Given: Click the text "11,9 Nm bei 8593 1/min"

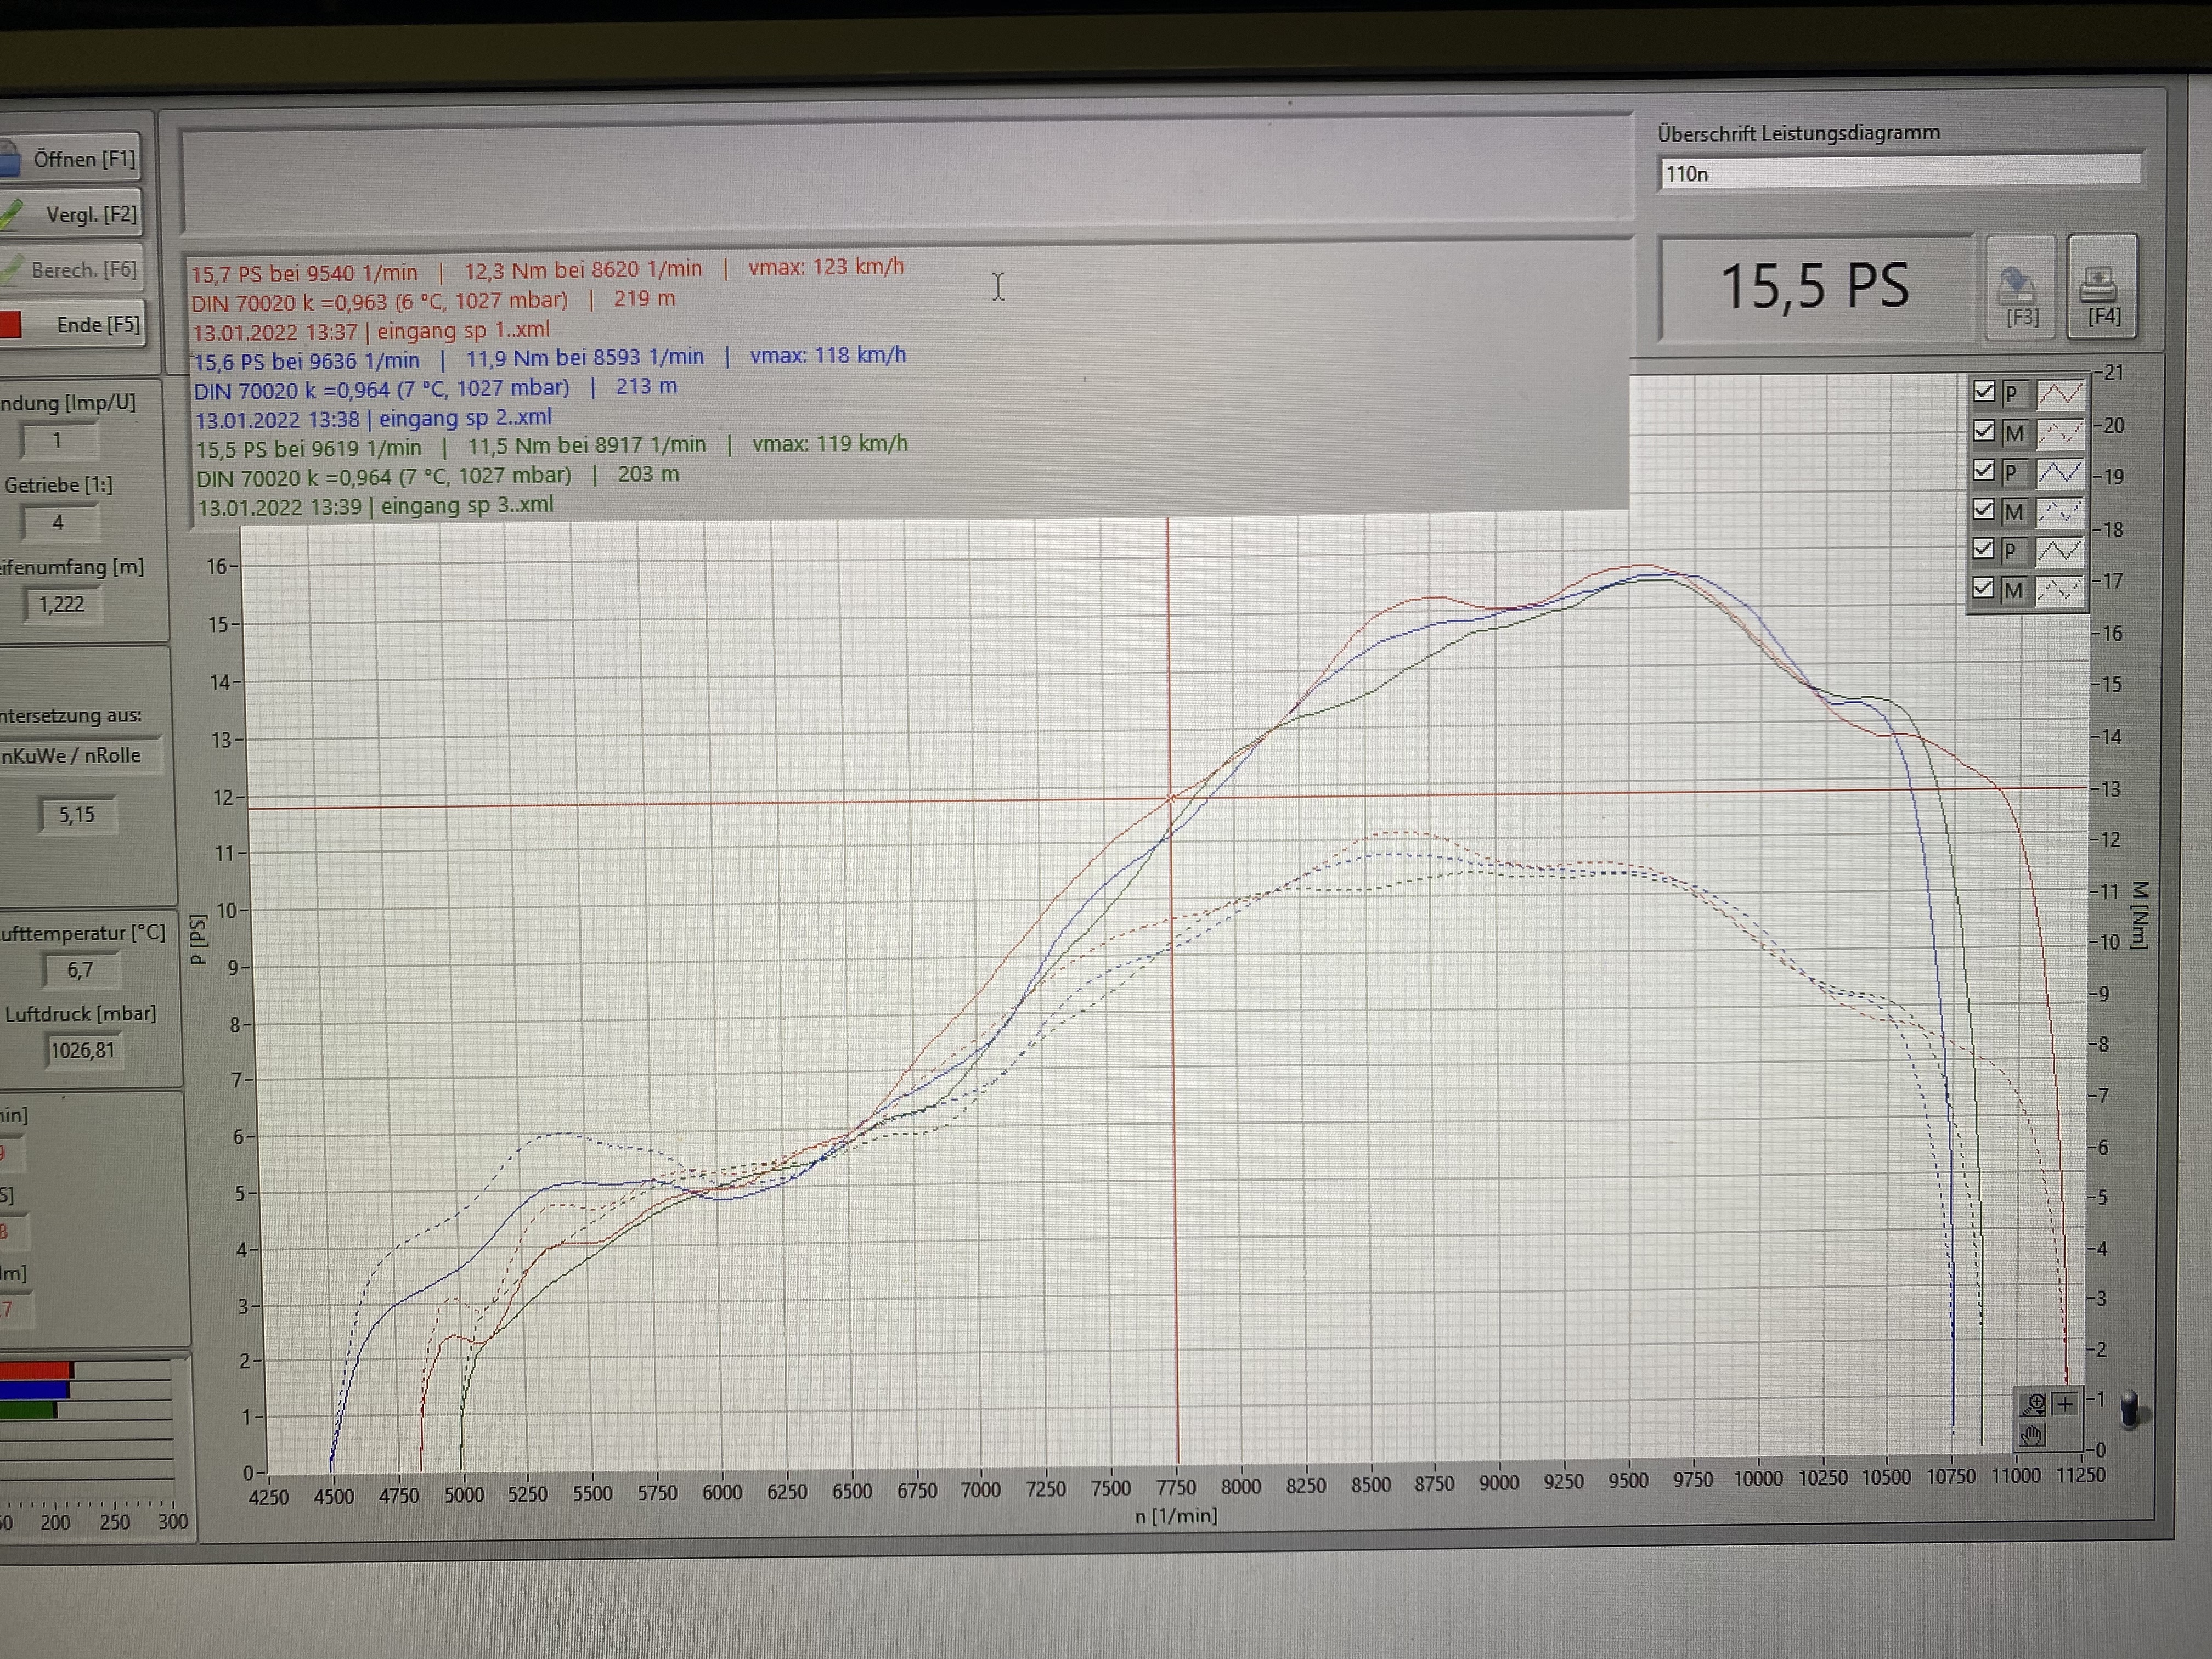Looking at the screenshot, I should [585, 357].
